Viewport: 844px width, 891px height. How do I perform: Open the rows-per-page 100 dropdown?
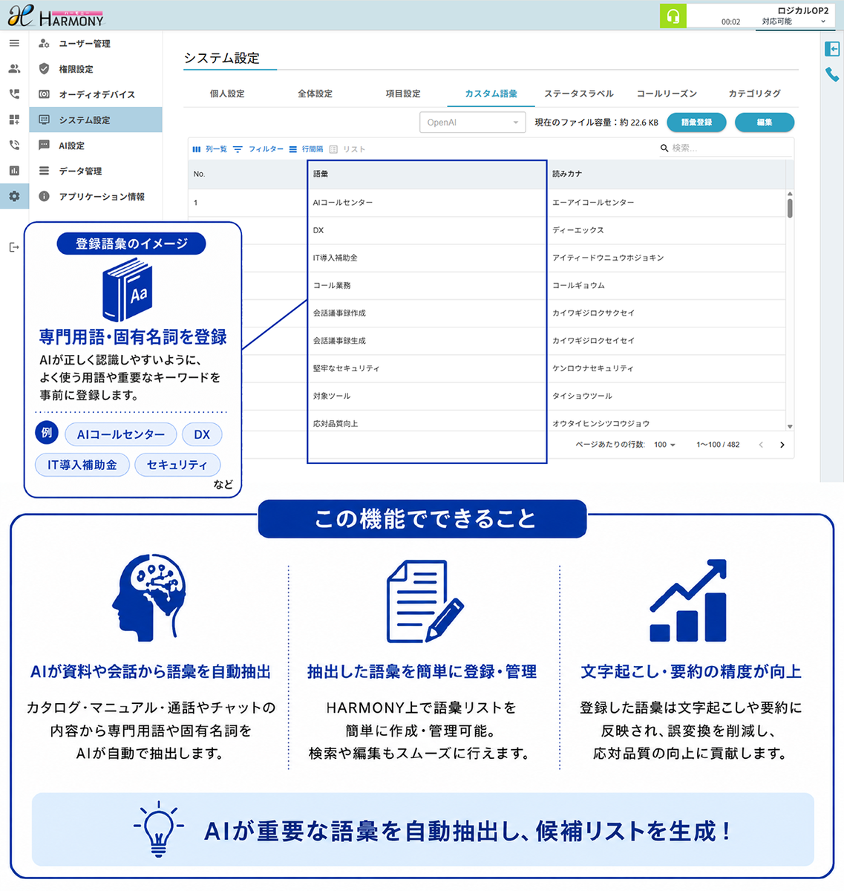point(664,445)
